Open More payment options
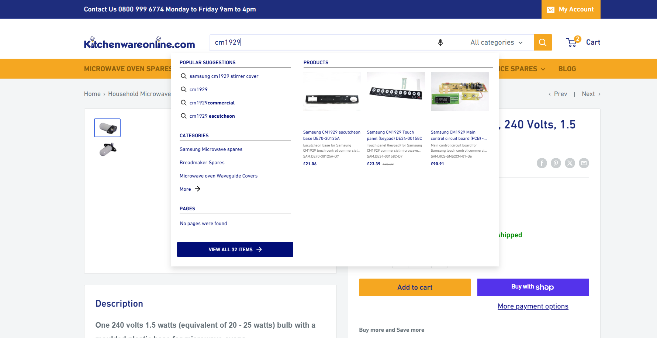Viewport: 657px width, 338px height. tap(533, 306)
